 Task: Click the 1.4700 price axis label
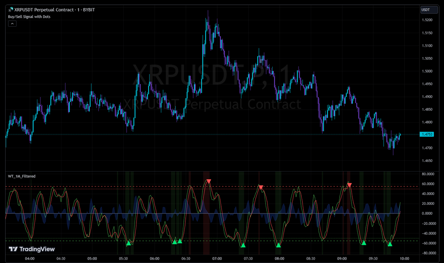pos(427,148)
